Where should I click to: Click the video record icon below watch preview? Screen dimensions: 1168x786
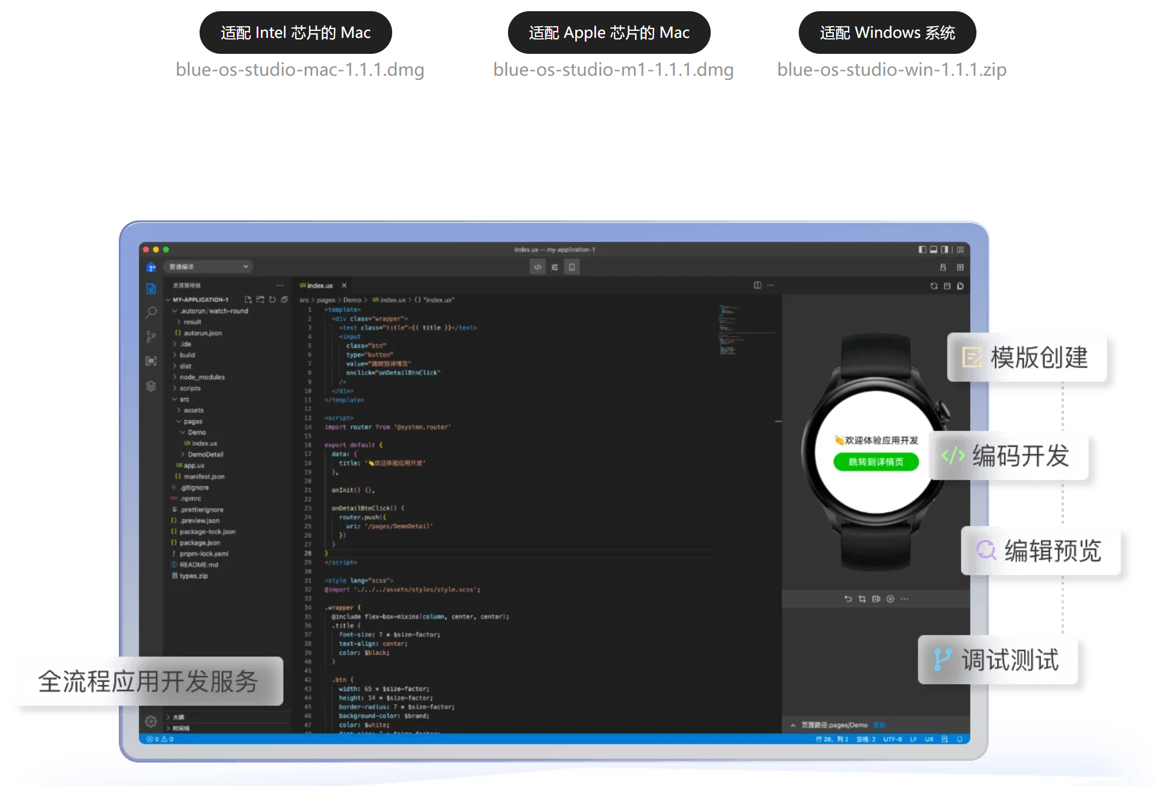click(x=876, y=599)
